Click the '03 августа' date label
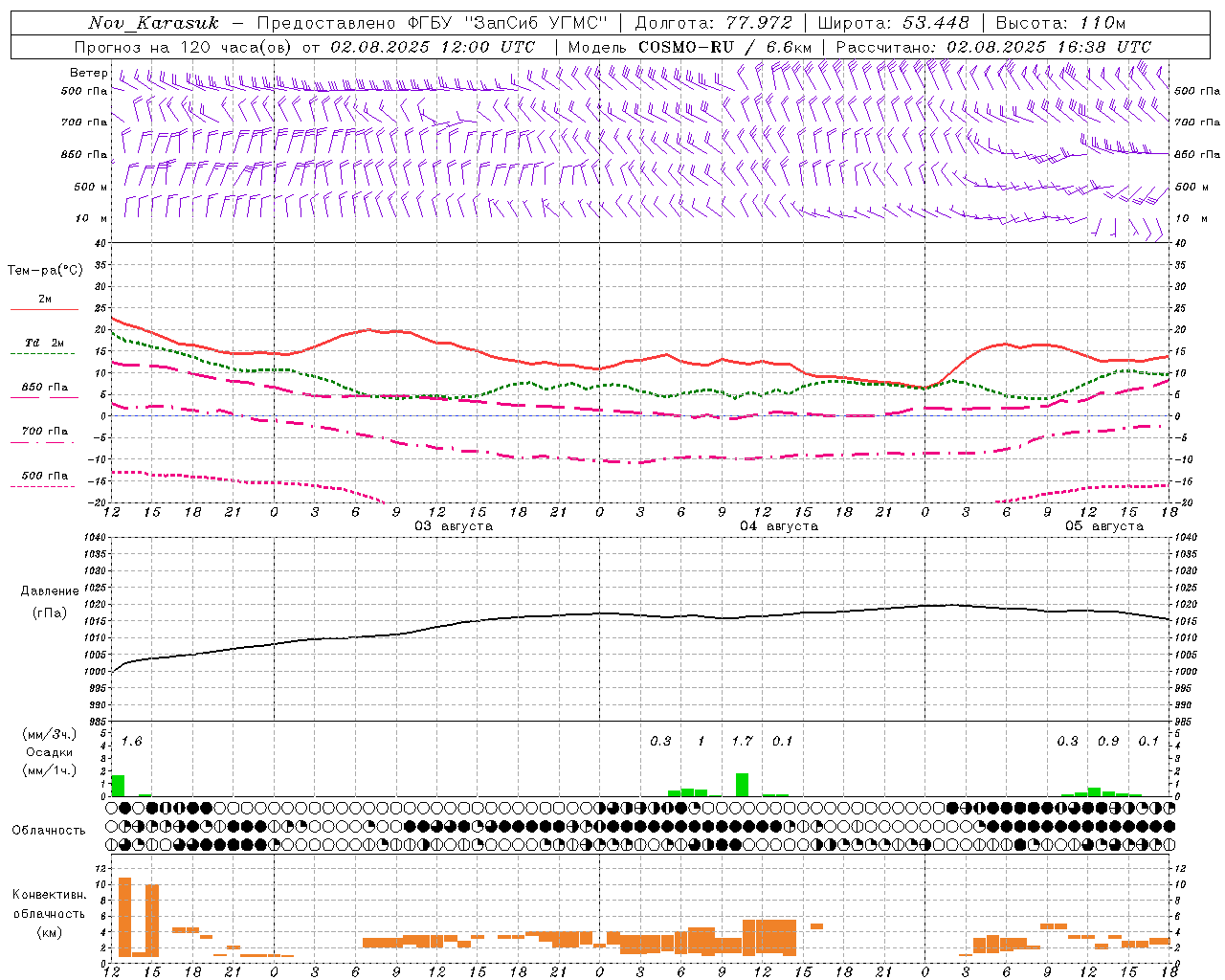This screenshot has width=1225, height=980. [454, 526]
